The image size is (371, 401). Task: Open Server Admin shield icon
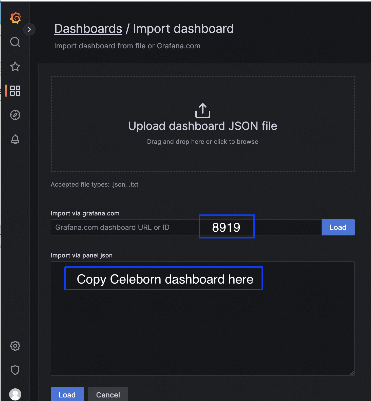(15, 370)
